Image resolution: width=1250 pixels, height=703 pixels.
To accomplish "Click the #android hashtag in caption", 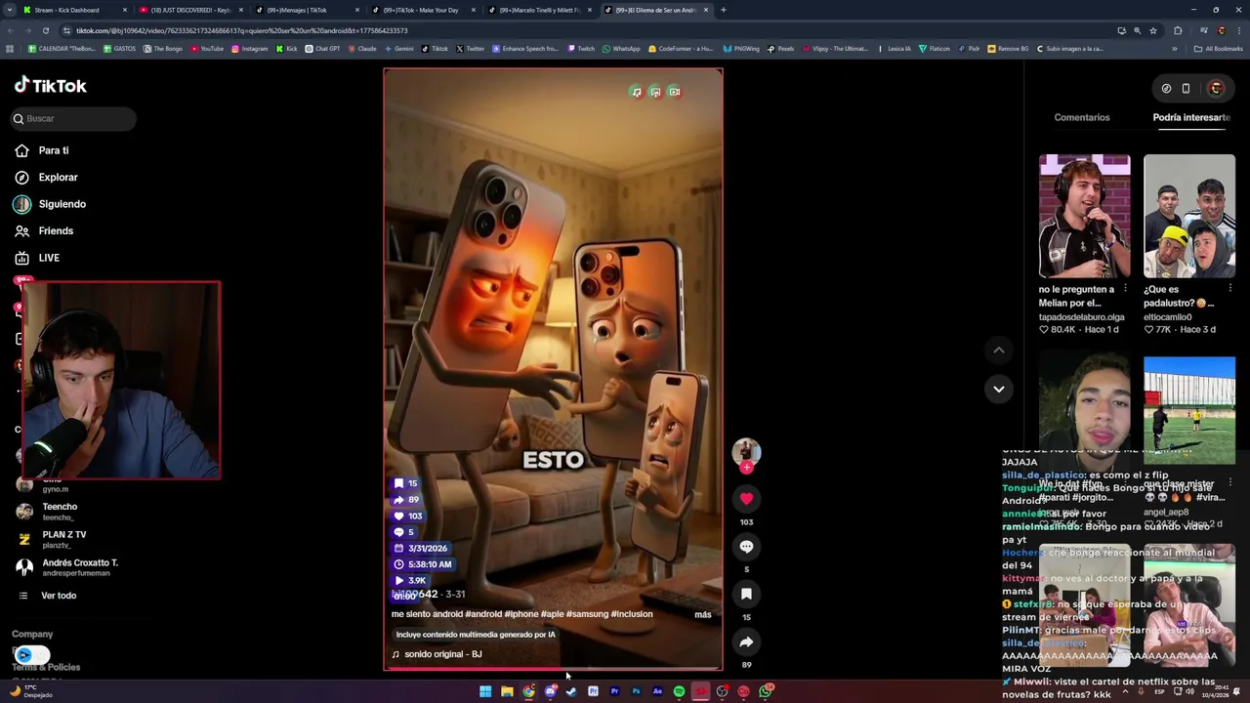I will (x=483, y=614).
